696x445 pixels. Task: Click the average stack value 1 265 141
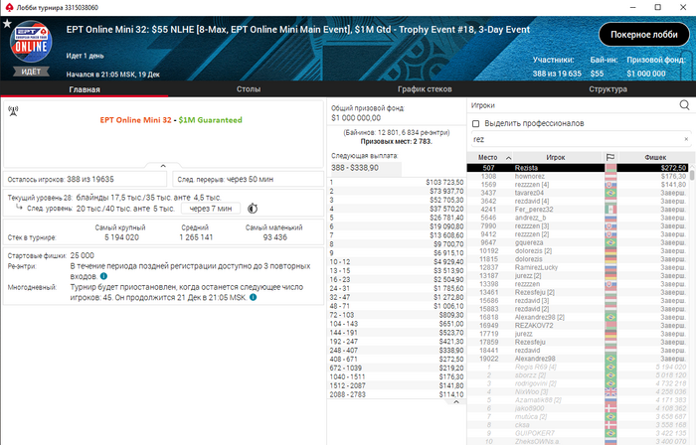tap(196, 237)
